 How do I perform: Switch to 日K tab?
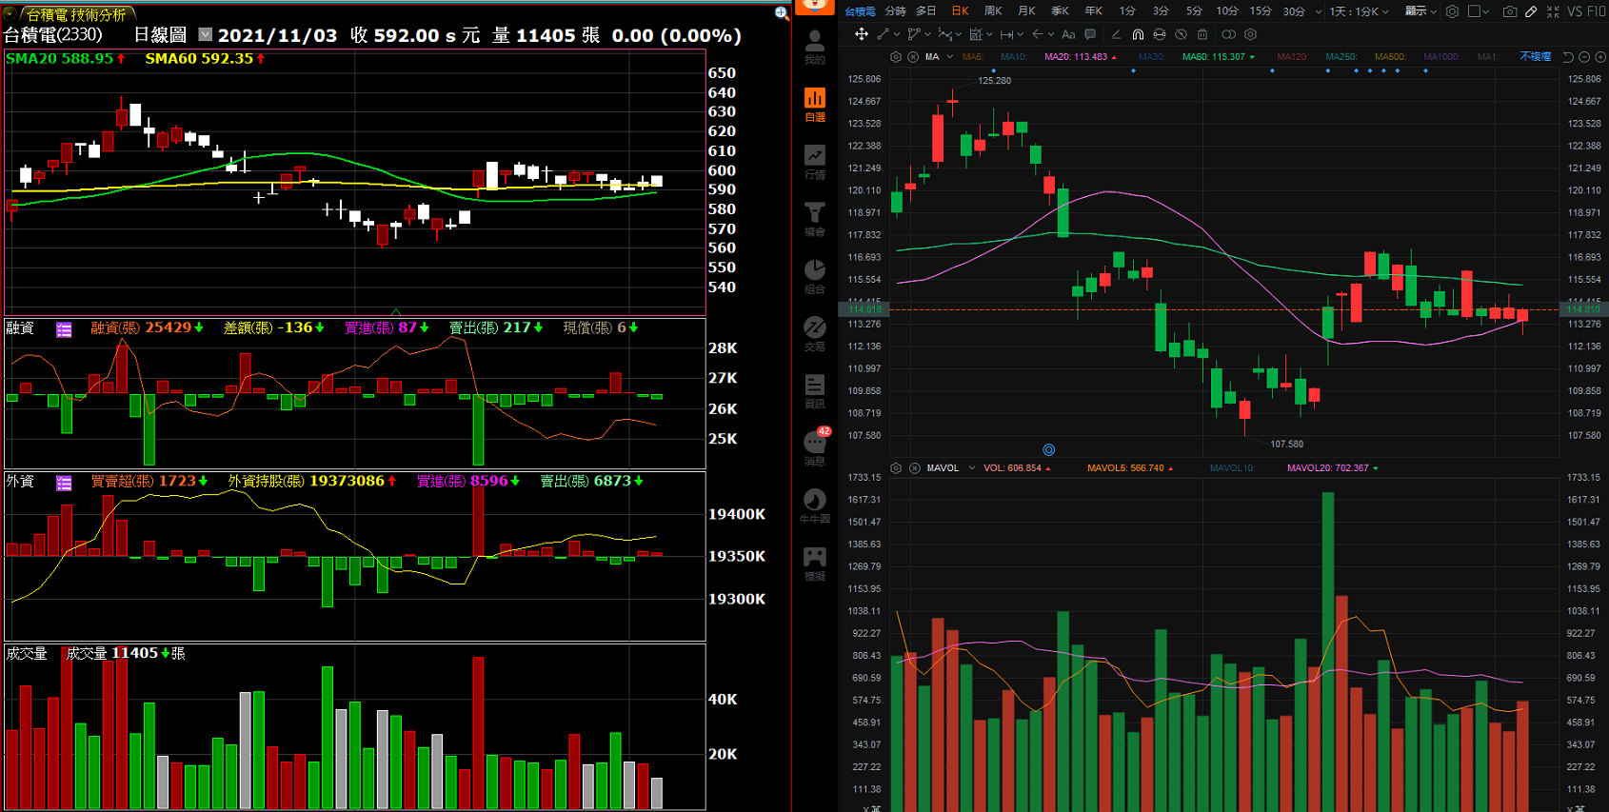pyautogui.click(x=960, y=11)
